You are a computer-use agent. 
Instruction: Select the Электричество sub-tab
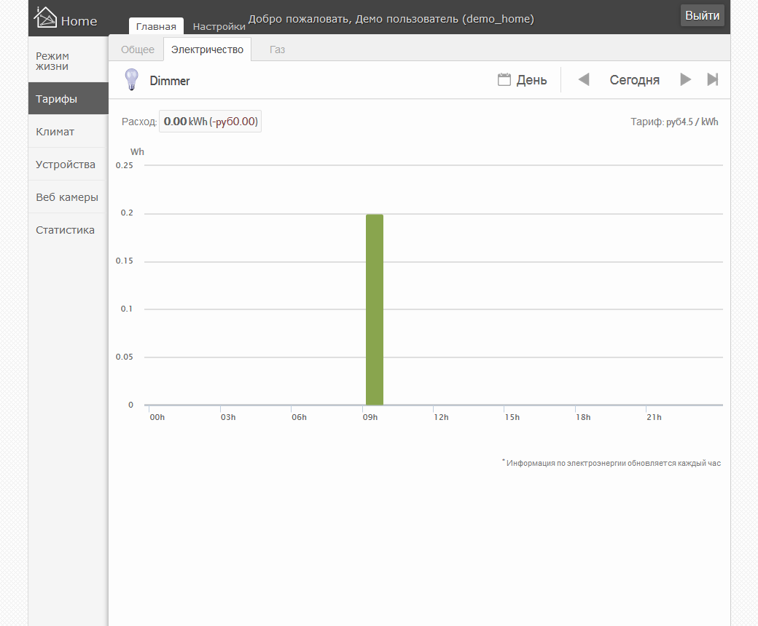pos(208,49)
